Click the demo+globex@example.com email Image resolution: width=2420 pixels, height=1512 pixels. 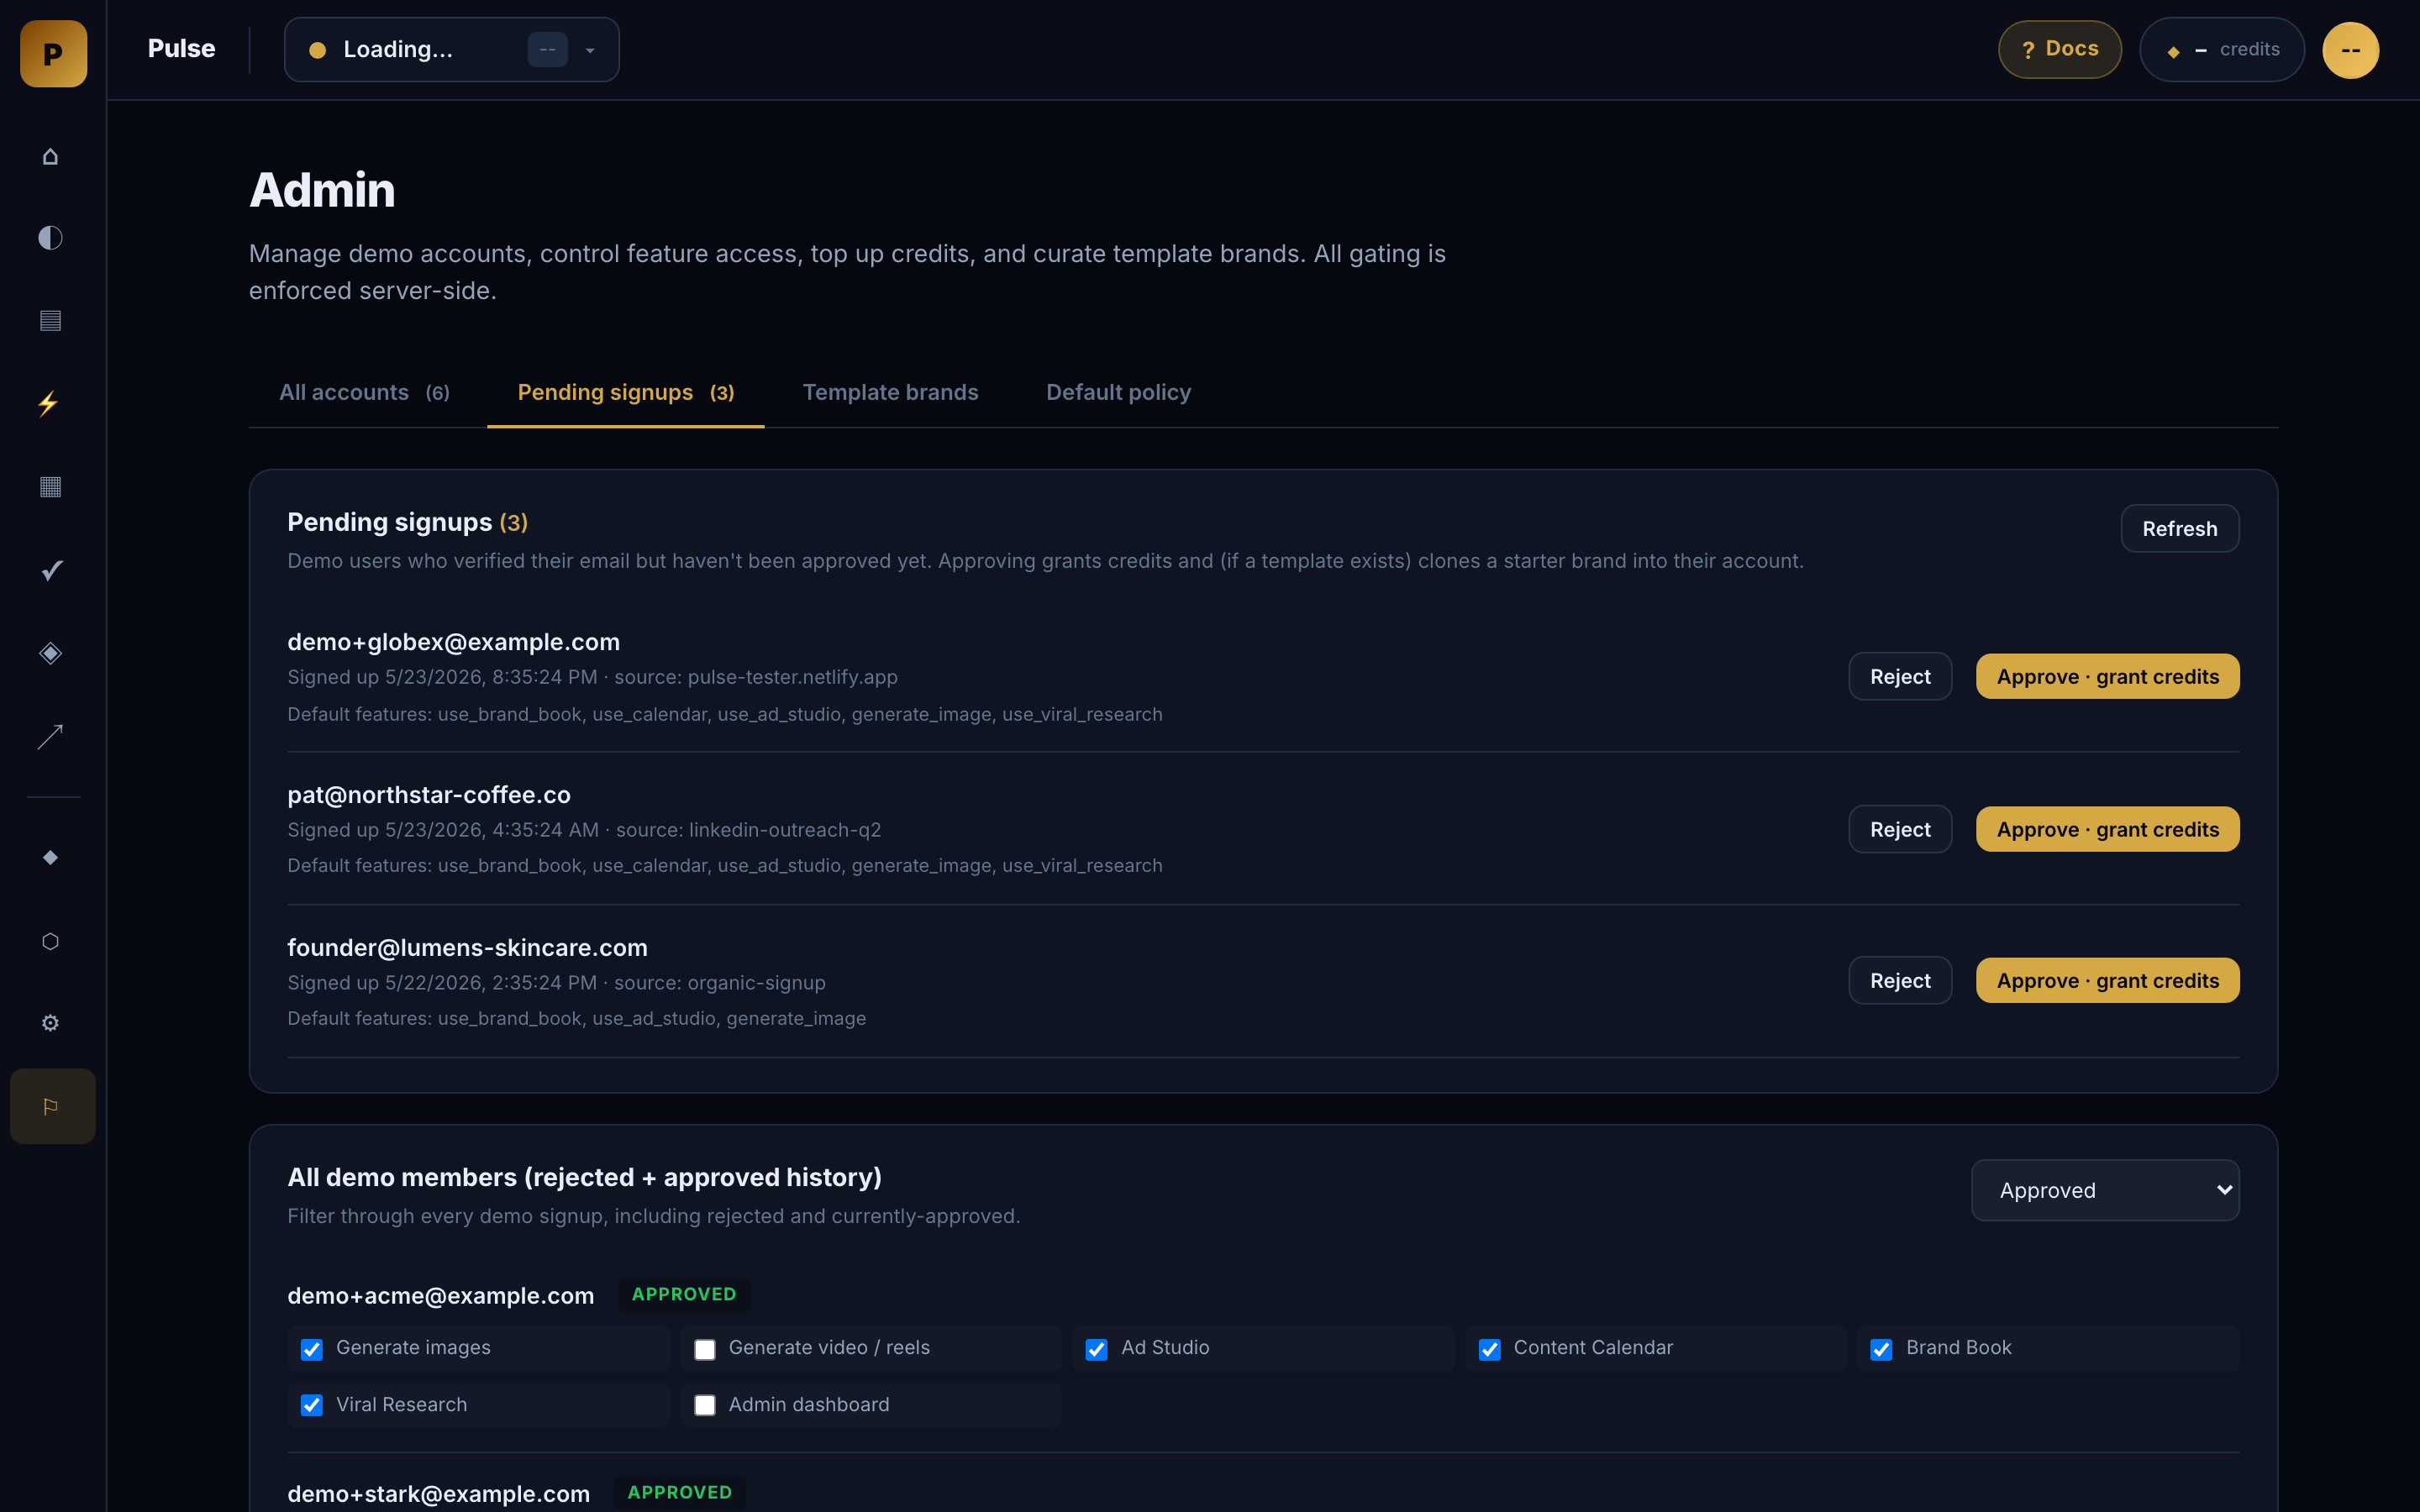453,642
